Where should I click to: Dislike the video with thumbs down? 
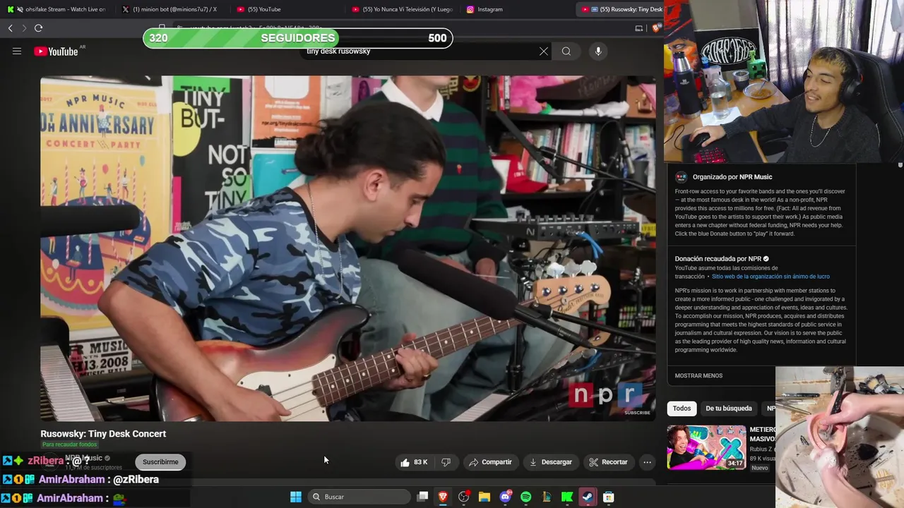(446, 462)
